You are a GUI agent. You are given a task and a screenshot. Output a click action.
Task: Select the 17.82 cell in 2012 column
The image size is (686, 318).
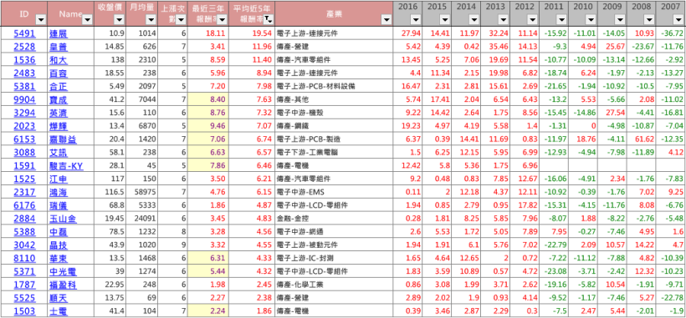[x=525, y=205]
